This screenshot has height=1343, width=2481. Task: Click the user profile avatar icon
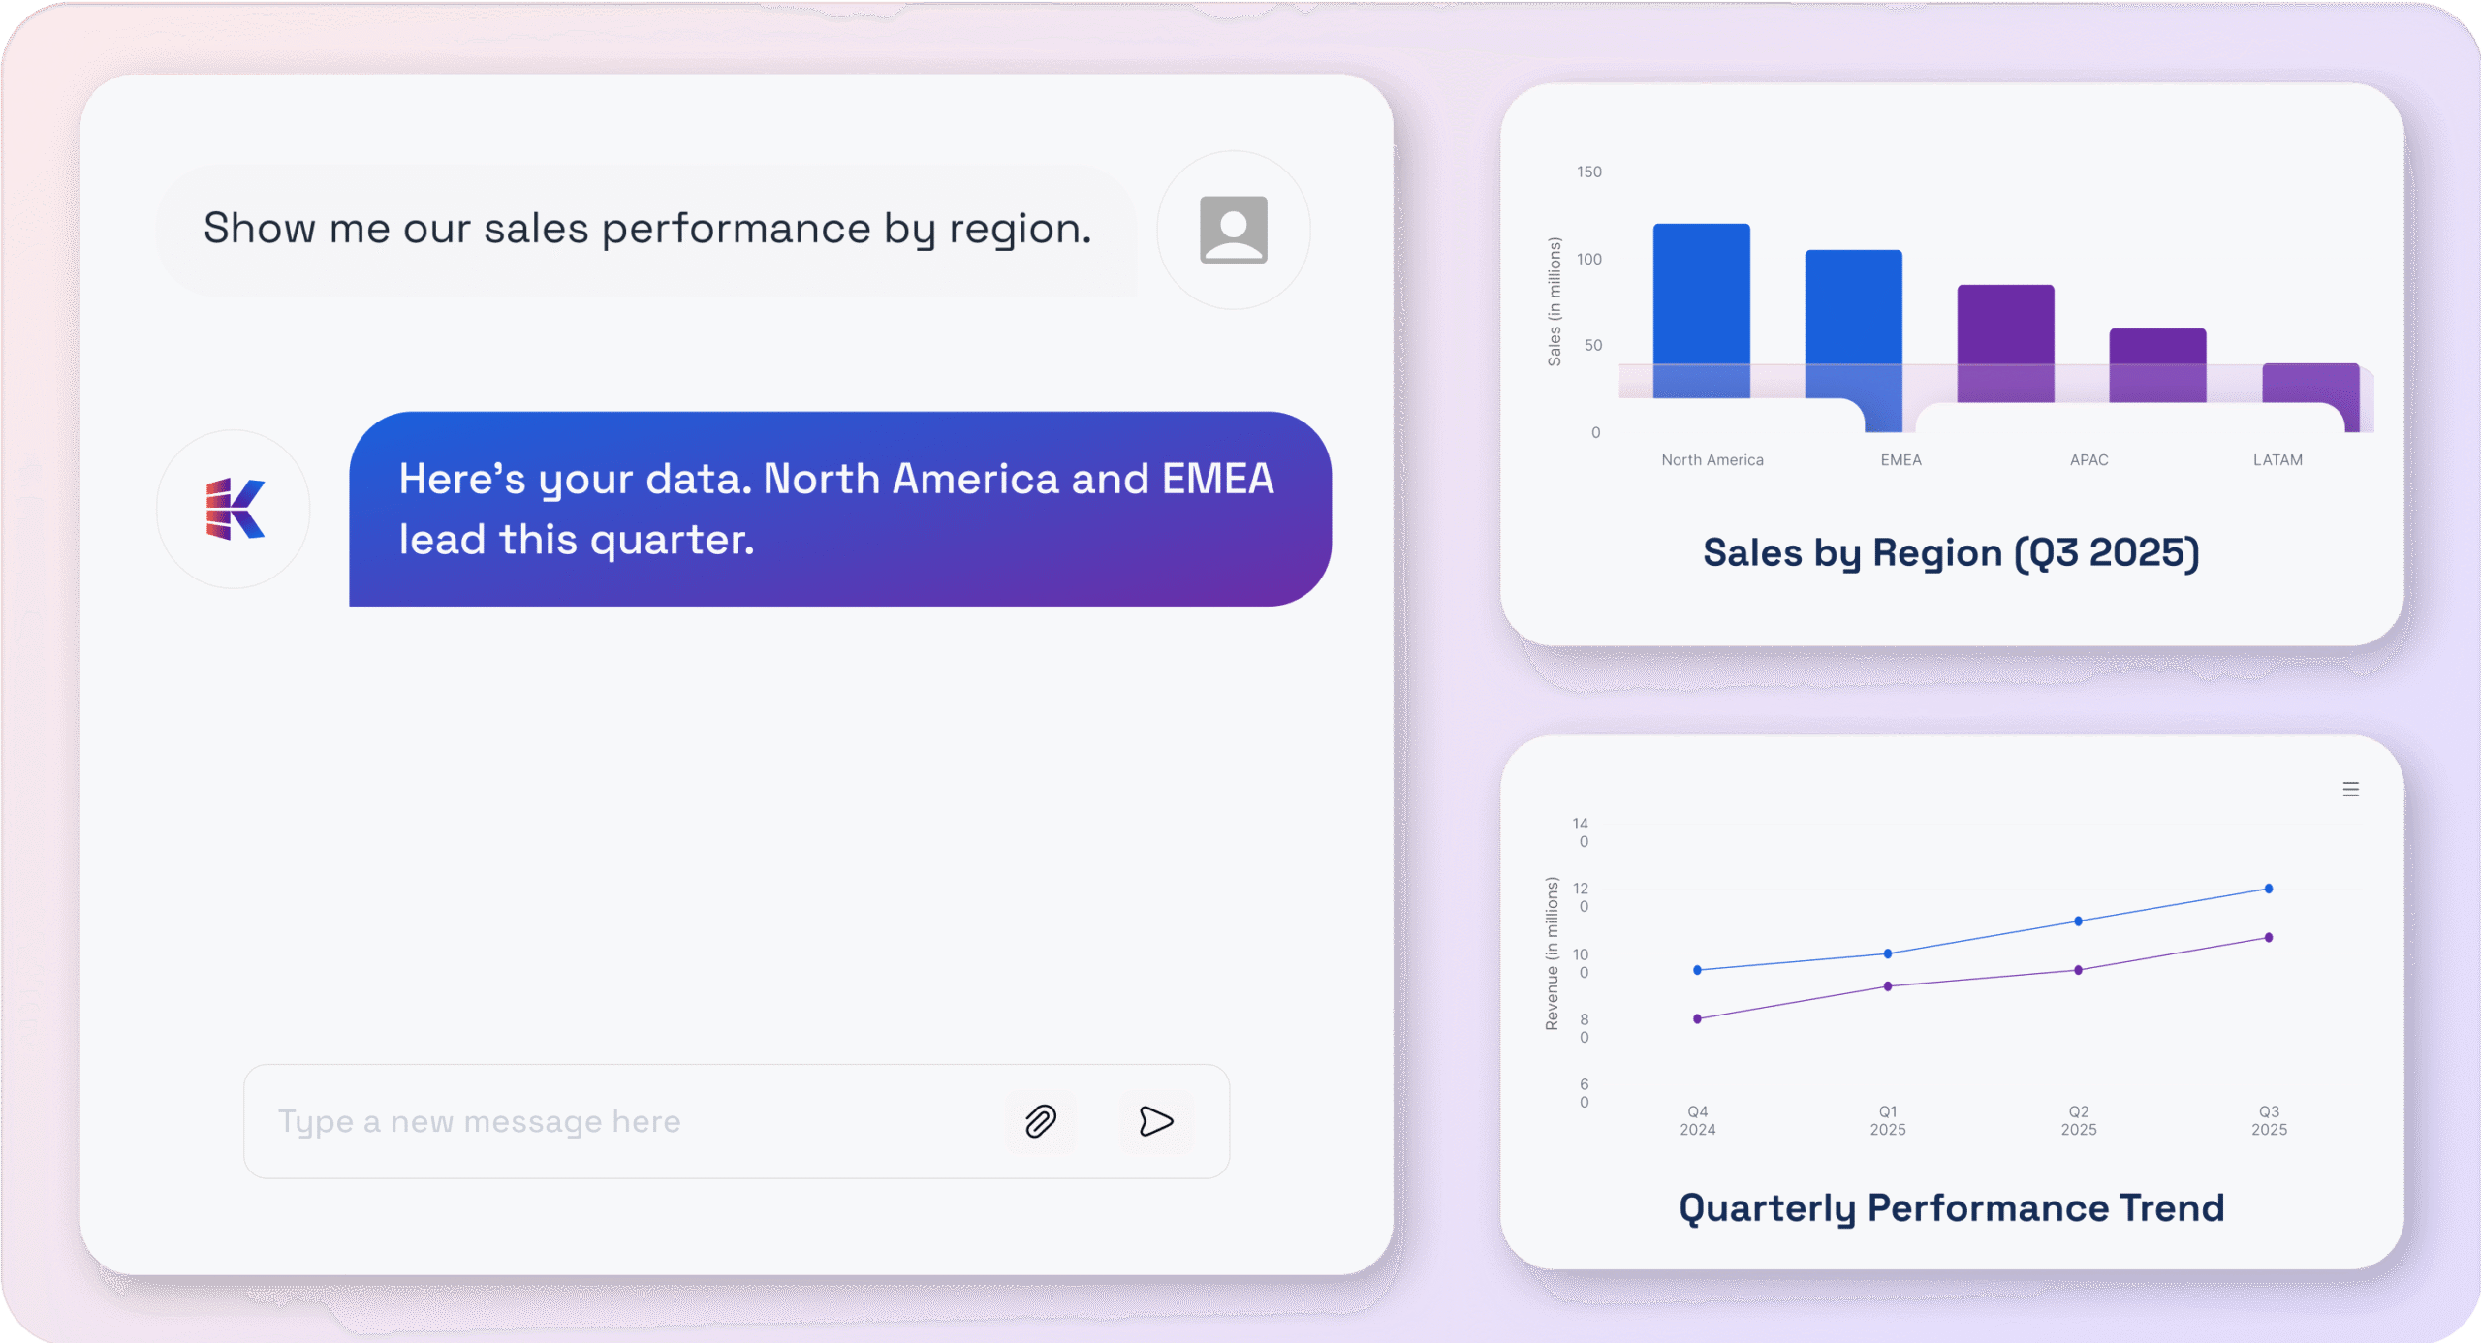(1233, 230)
